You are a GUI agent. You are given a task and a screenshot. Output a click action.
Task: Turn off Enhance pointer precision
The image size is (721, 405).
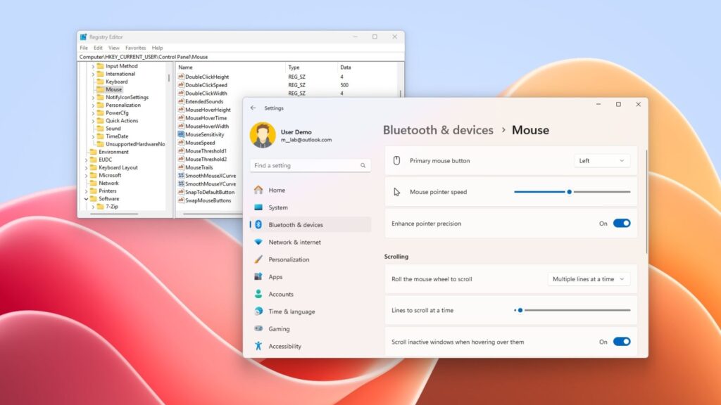[621, 224]
